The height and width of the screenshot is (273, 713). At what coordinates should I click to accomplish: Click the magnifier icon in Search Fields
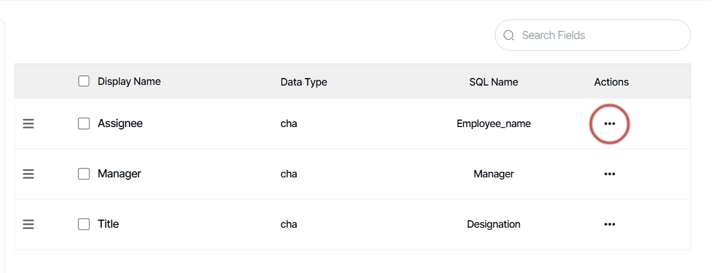tap(509, 35)
